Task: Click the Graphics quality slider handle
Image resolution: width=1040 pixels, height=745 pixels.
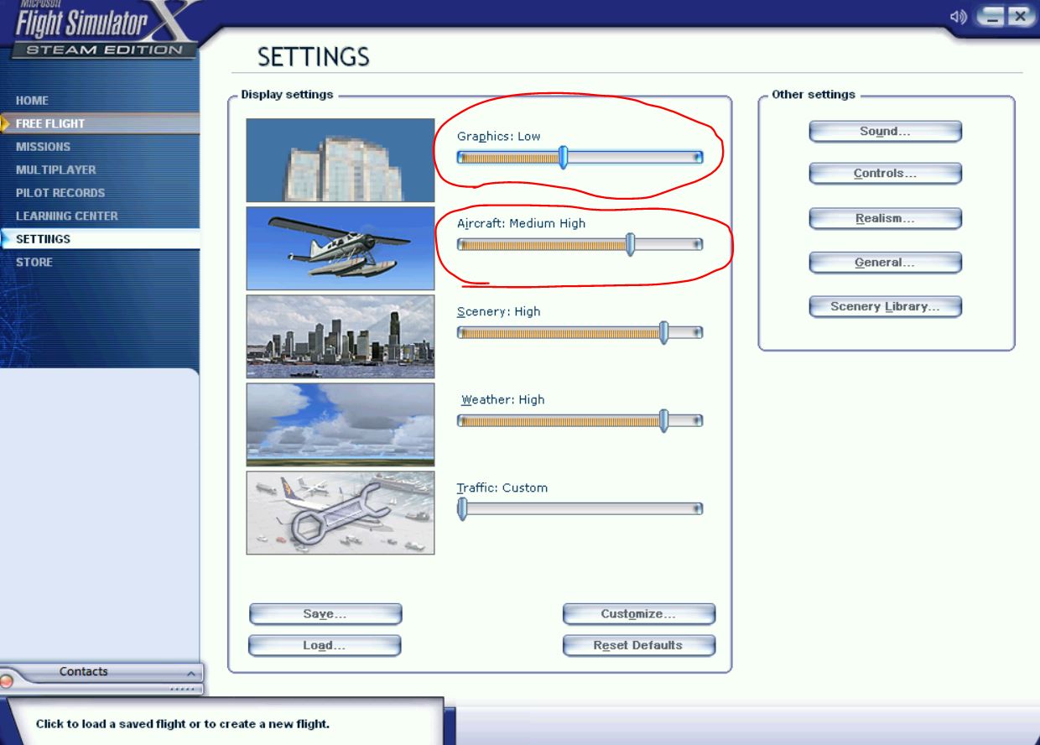Action: tap(564, 157)
